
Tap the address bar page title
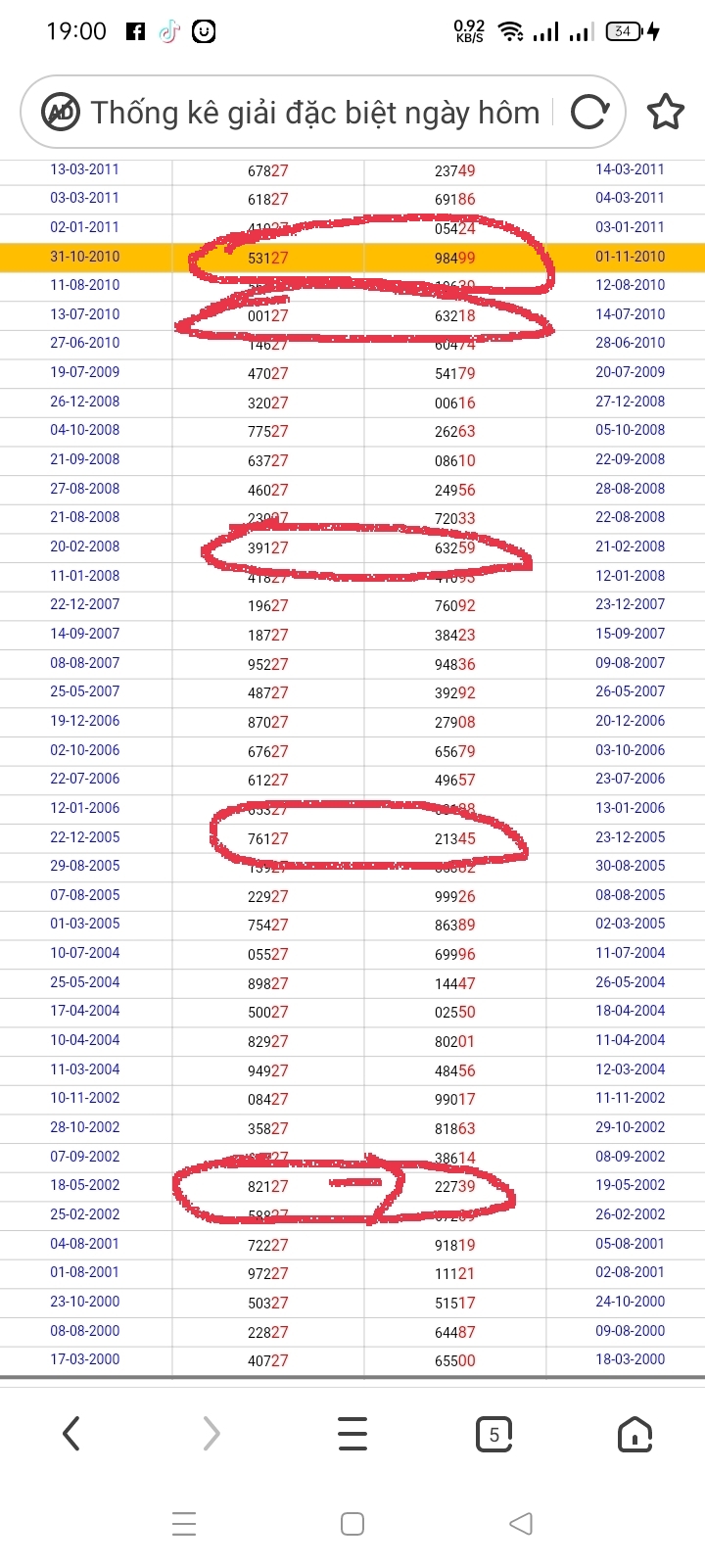point(315,113)
